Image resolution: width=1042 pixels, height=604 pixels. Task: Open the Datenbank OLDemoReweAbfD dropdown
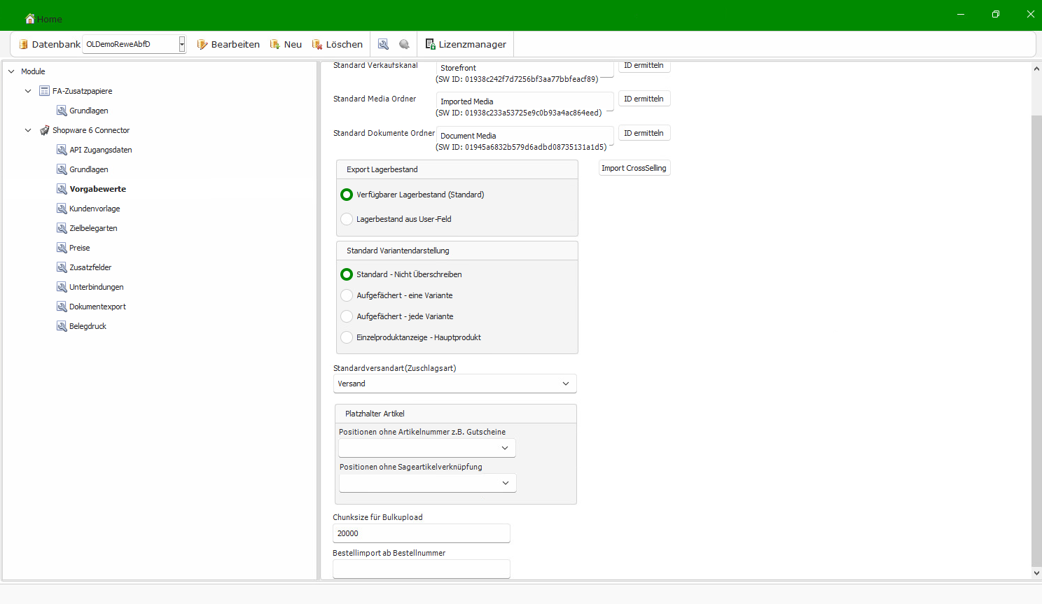pyautogui.click(x=181, y=44)
